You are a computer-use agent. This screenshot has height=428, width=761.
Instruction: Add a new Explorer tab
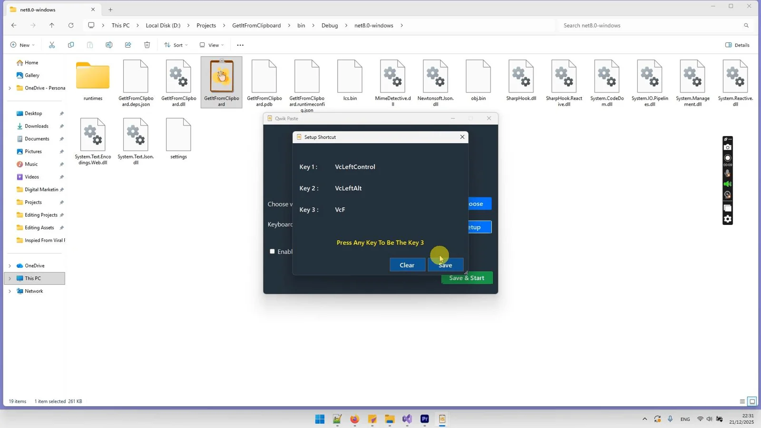(110, 10)
